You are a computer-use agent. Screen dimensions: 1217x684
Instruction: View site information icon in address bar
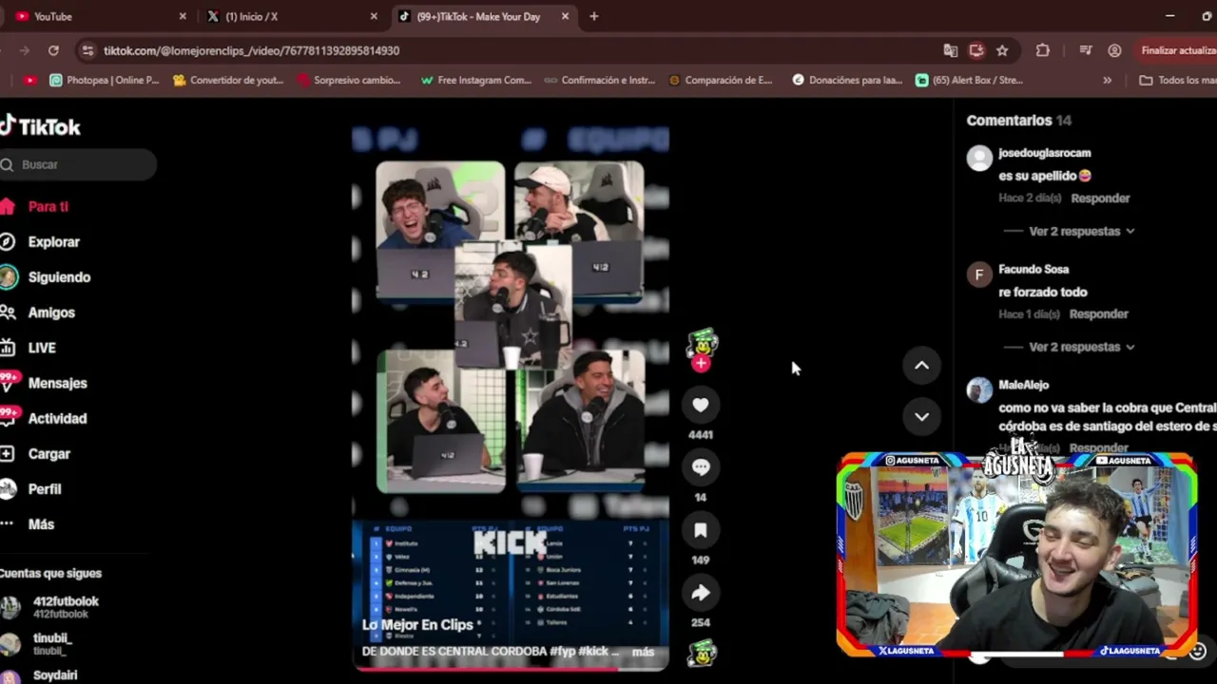pyautogui.click(x=87, y=50)
